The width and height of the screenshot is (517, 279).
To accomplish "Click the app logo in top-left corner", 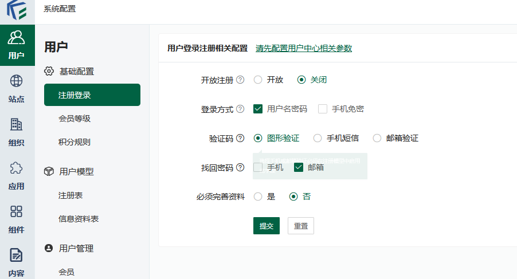I will [x=17, y=10].
